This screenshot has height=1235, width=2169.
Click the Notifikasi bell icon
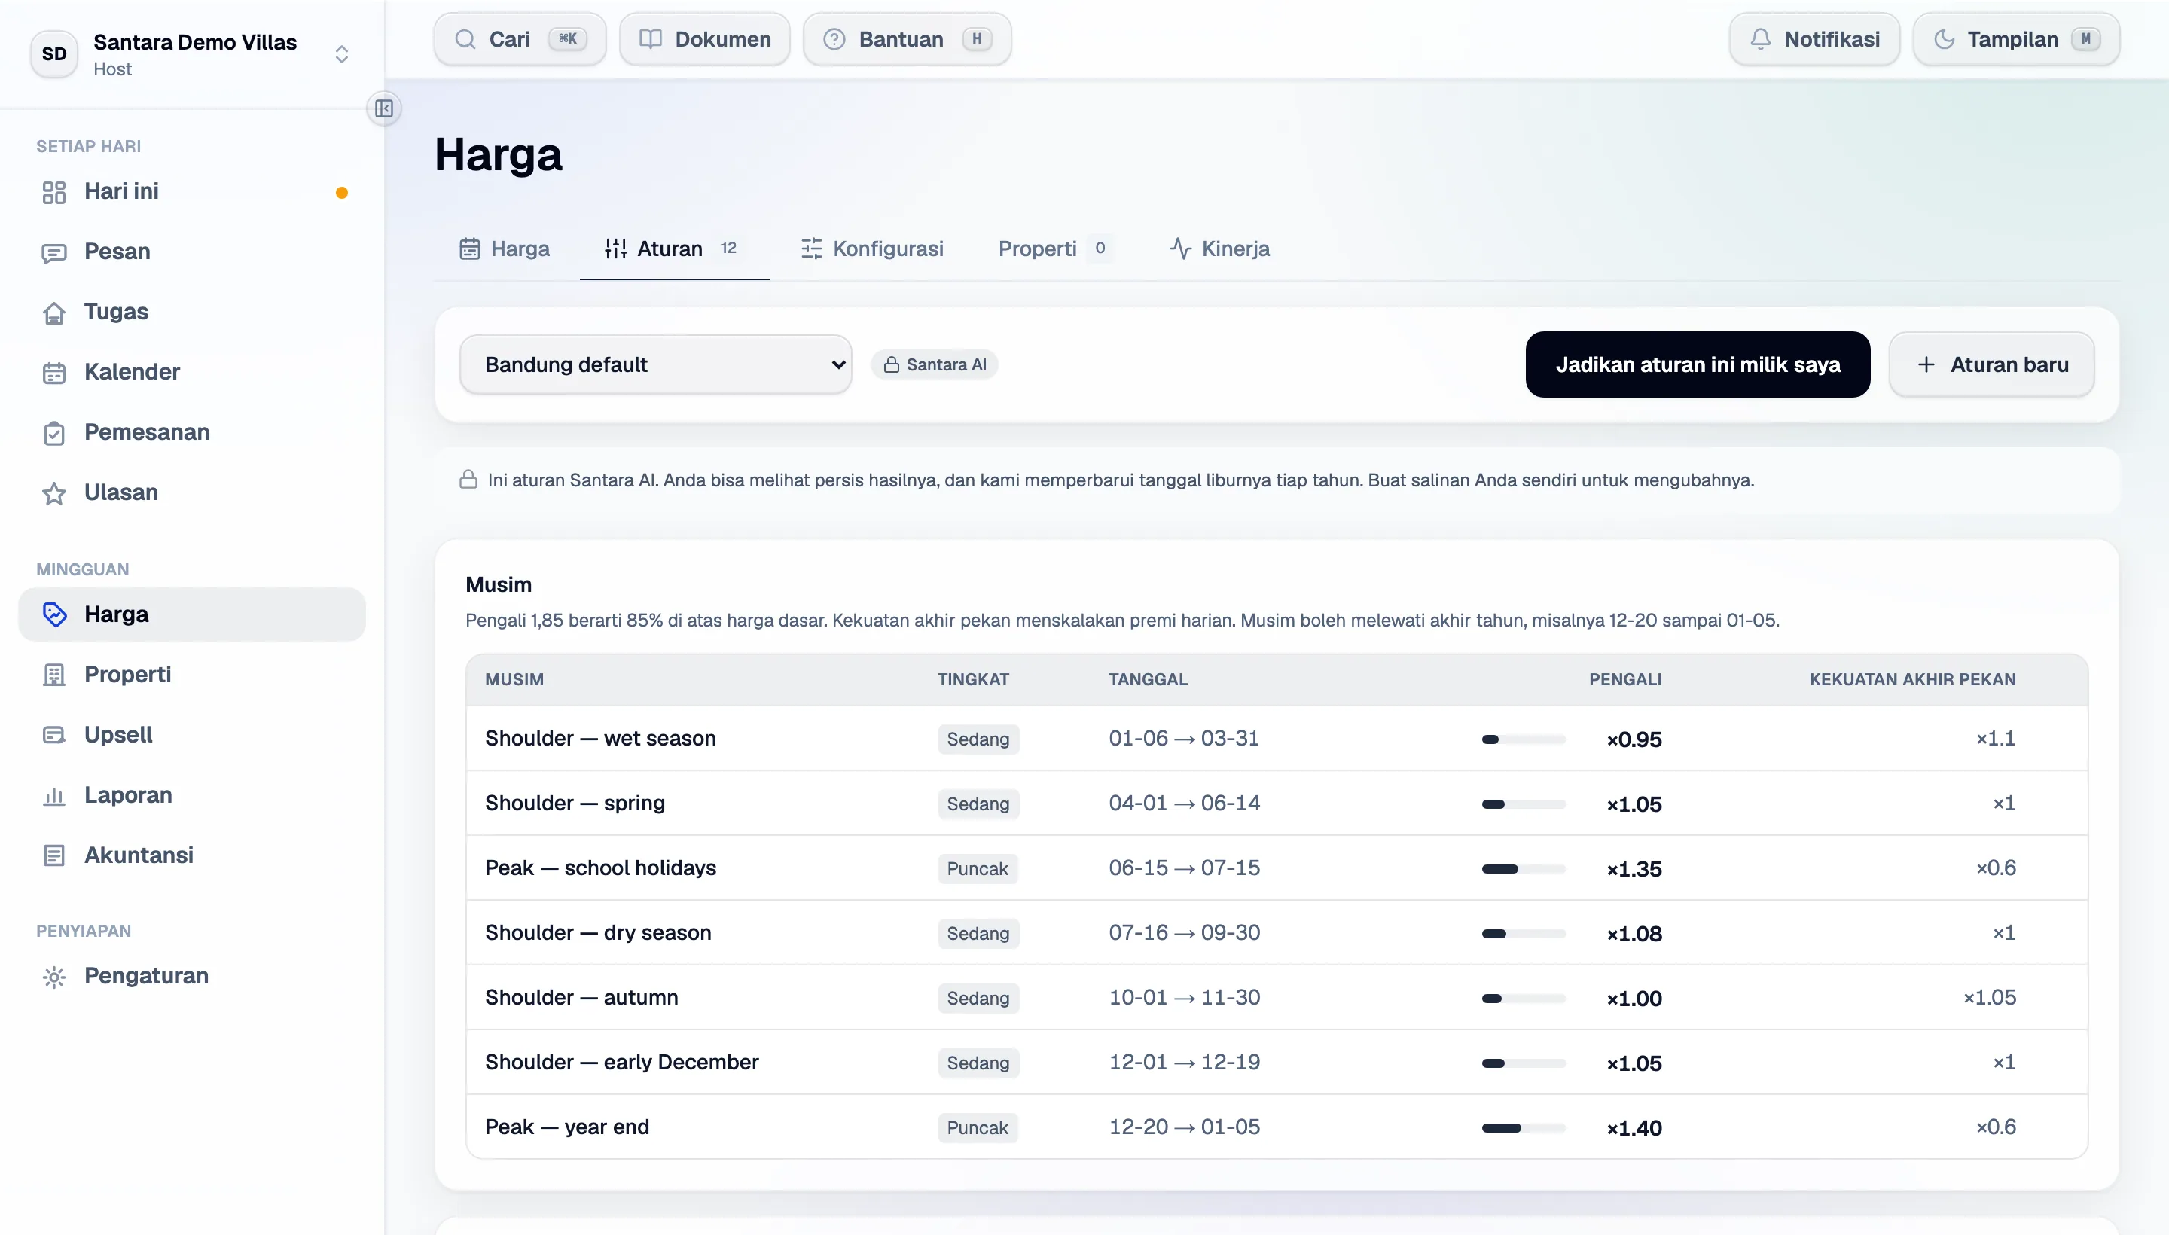[1760, 39]
